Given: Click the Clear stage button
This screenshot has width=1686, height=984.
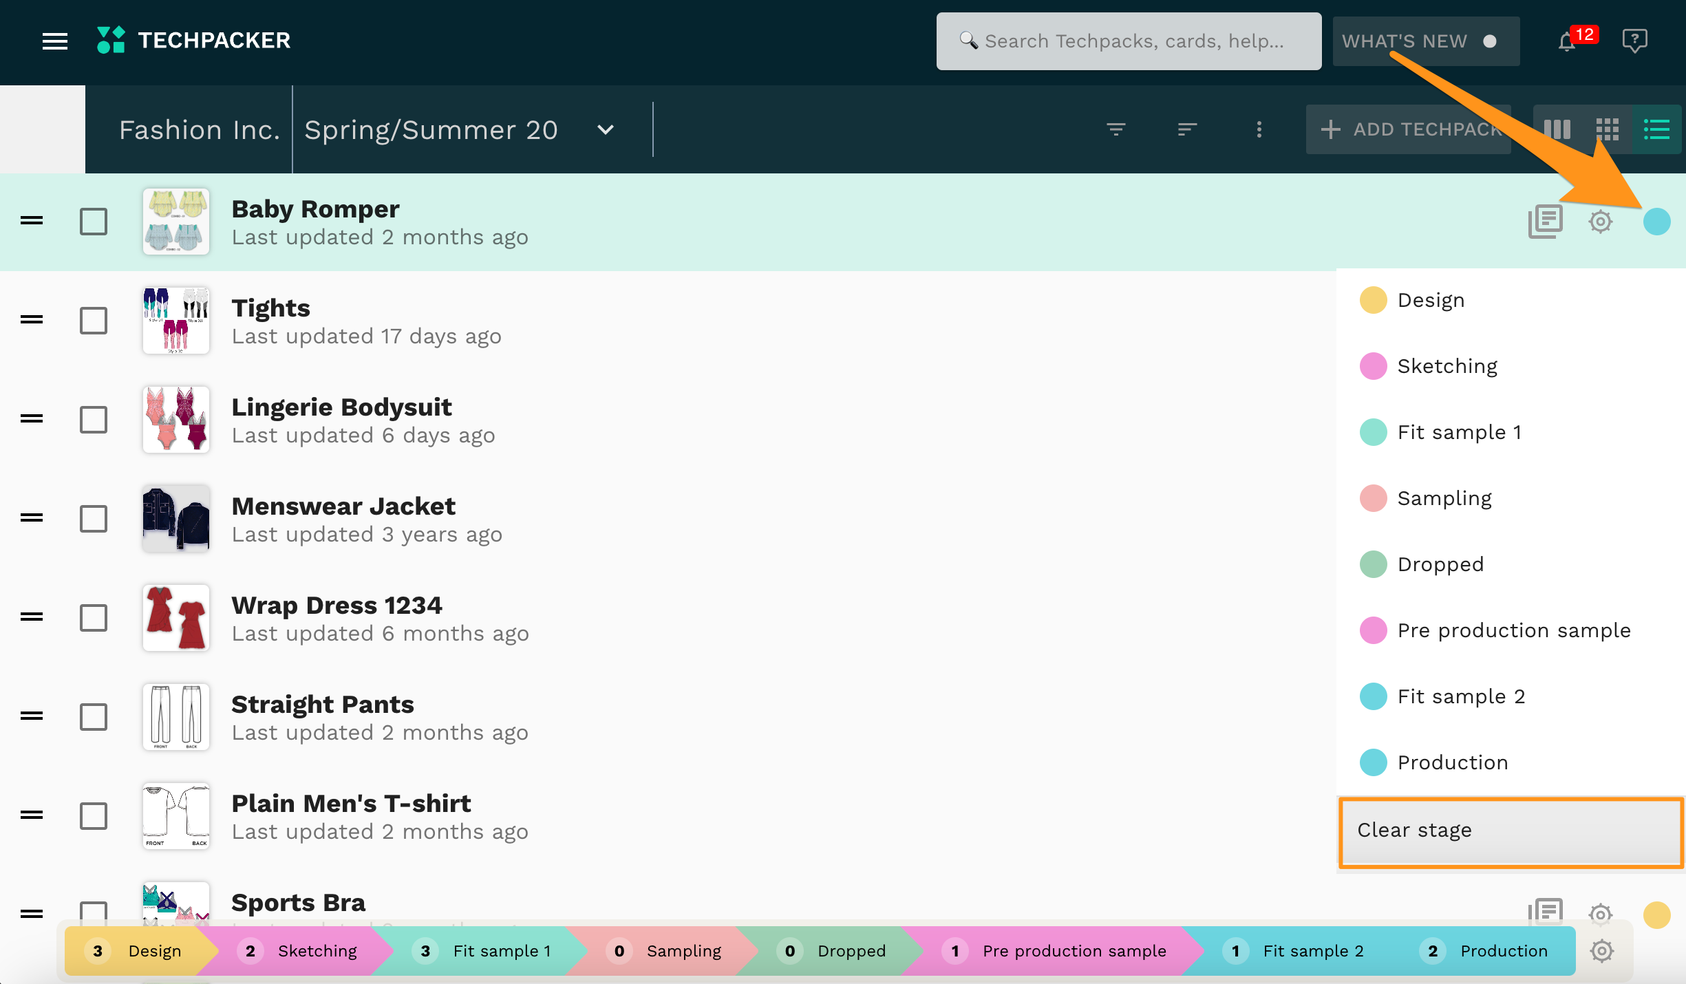Looking at the screenshot, I should 1511,831.
